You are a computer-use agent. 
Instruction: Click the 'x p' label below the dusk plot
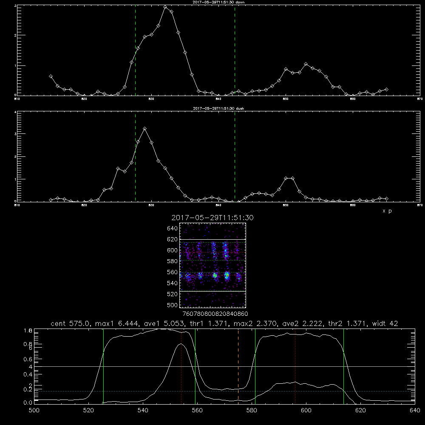(387, 211)
